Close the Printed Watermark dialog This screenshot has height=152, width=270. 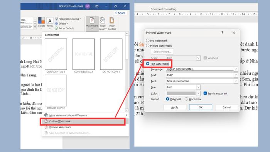234,33
